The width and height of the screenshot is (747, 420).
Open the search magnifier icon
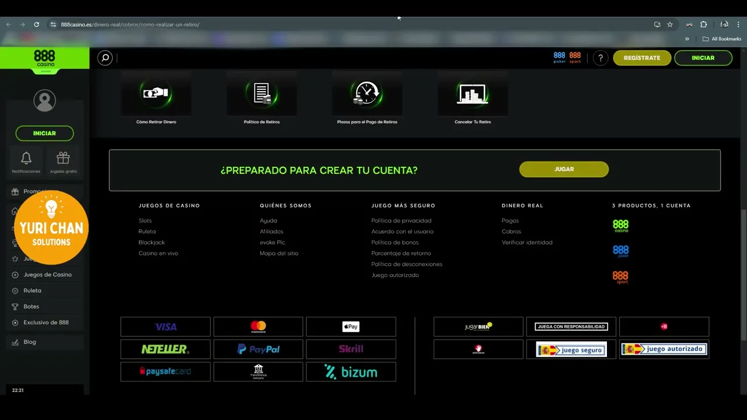coord(105,58)
